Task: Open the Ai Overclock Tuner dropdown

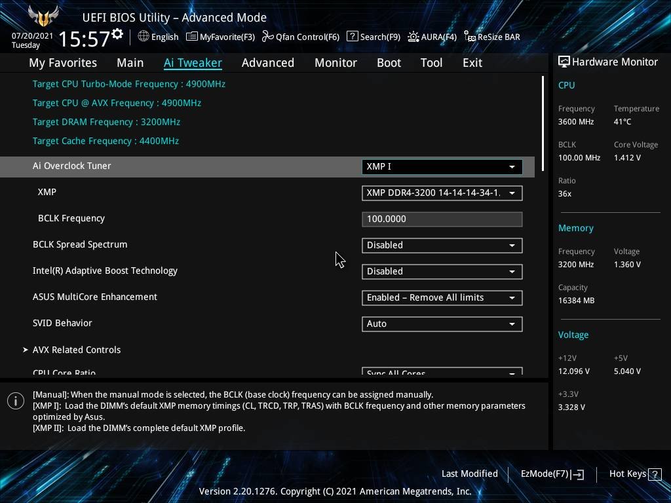Action: [x=442, y=166]
